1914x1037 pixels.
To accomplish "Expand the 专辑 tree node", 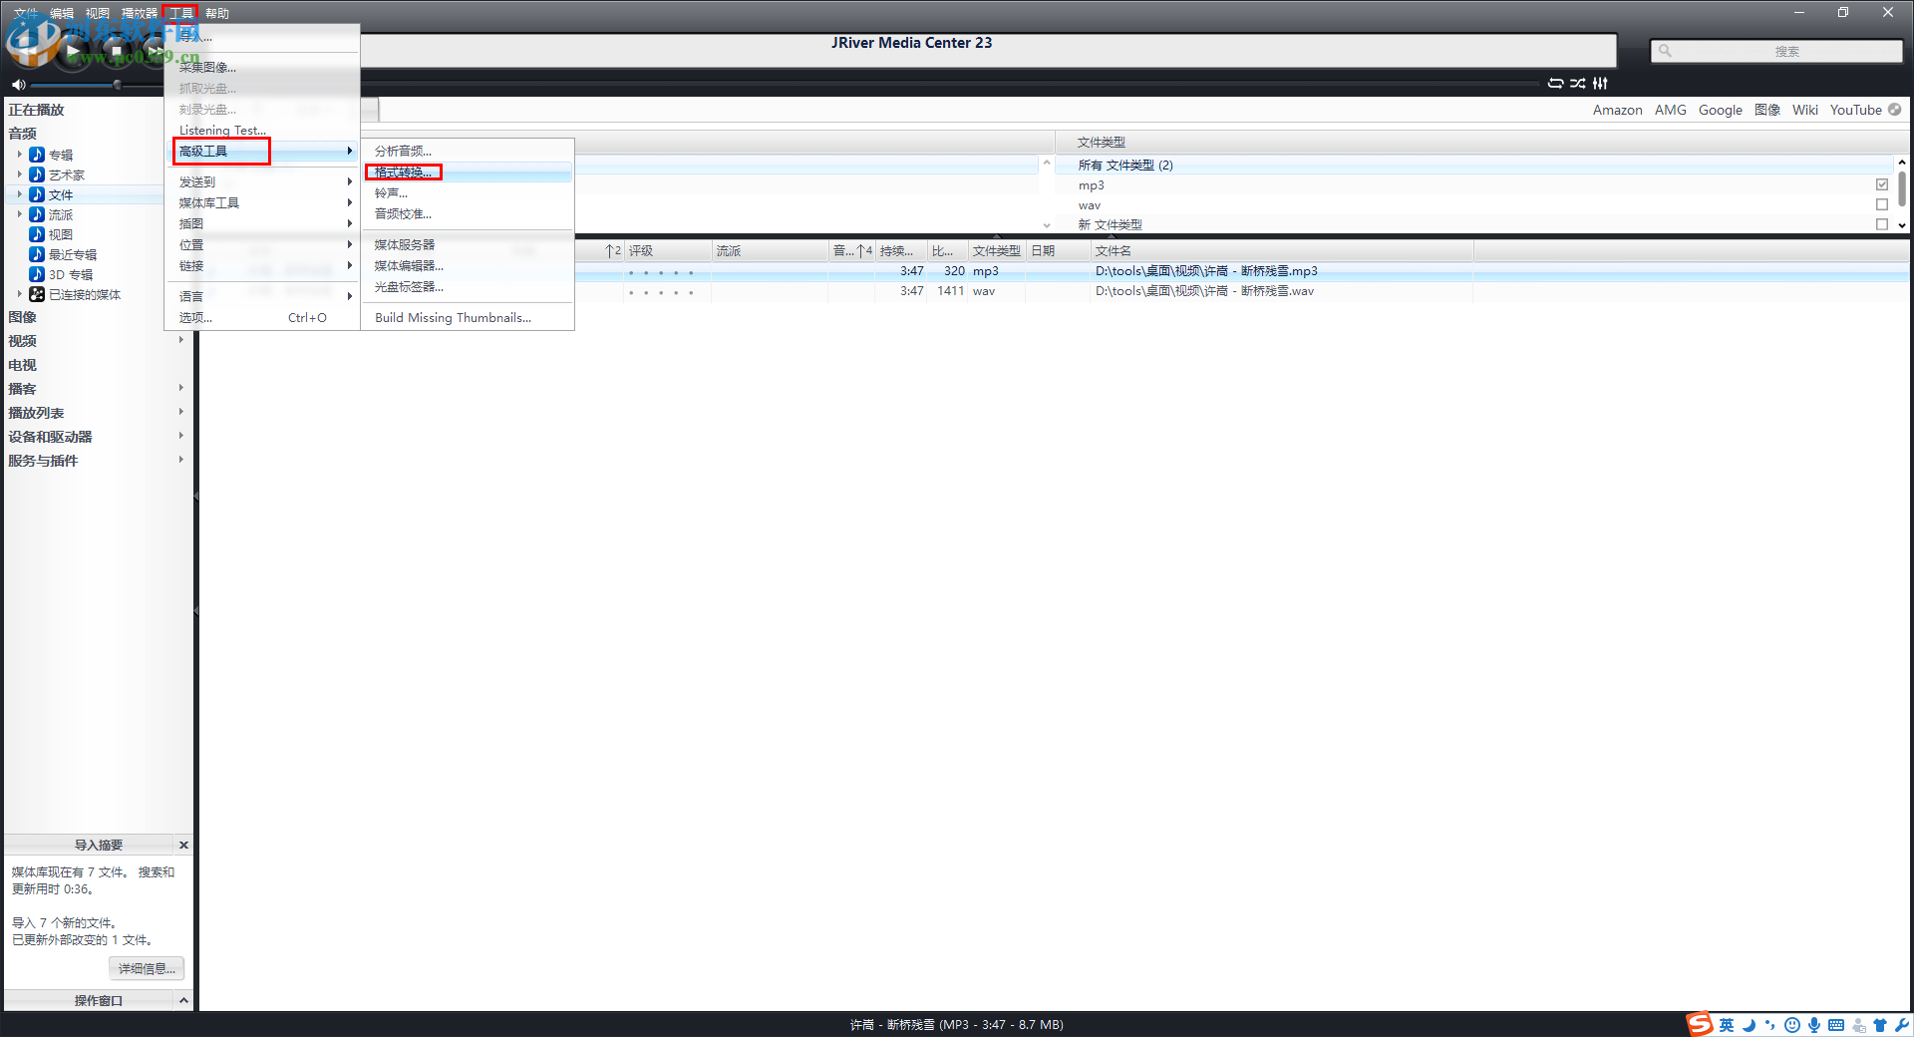I will click(x=19, y=155).
